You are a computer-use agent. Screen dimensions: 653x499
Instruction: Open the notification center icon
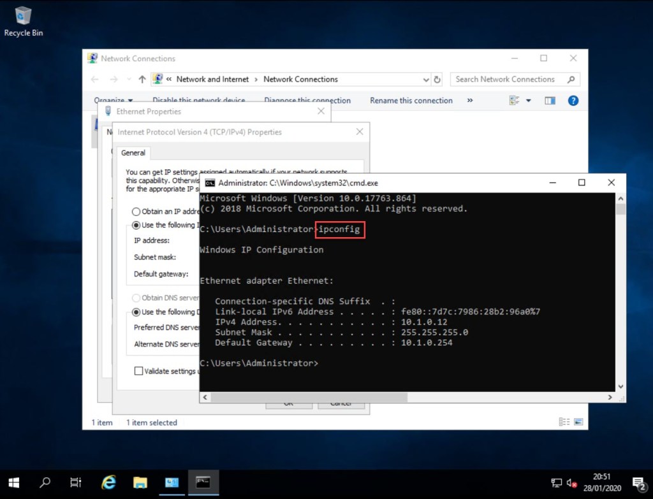638,482
